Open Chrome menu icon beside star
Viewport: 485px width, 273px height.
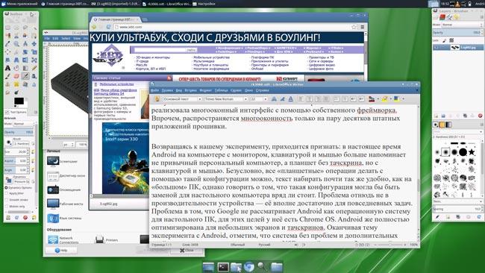click(362, 27)
